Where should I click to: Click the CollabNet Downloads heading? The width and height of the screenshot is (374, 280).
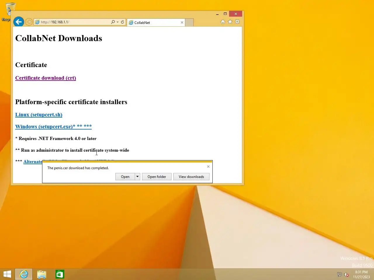tap(59, 38)
